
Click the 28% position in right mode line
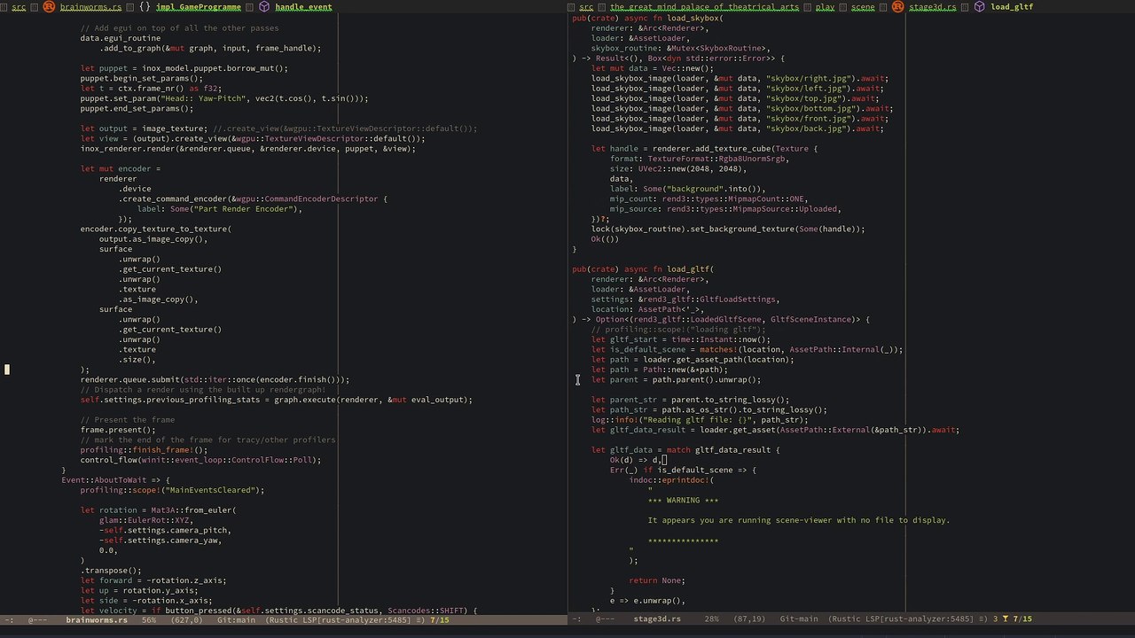pos(711,619)
